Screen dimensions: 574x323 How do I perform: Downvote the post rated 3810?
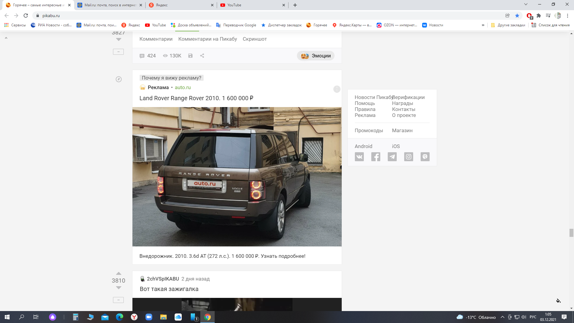pyautogui.click(x=119, y=288)
